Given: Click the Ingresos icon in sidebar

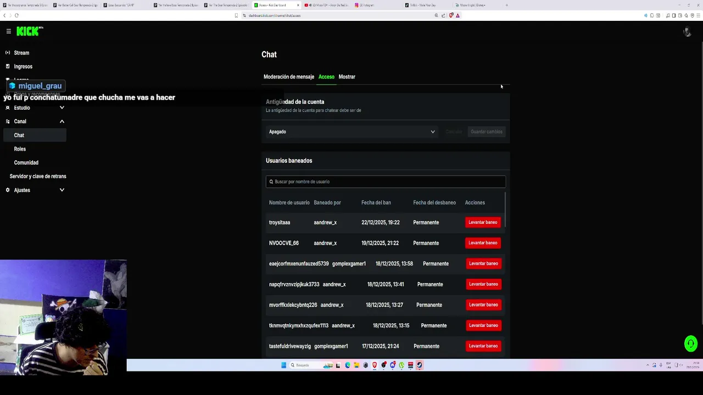Looking at the screenshot, I should 8,66.
